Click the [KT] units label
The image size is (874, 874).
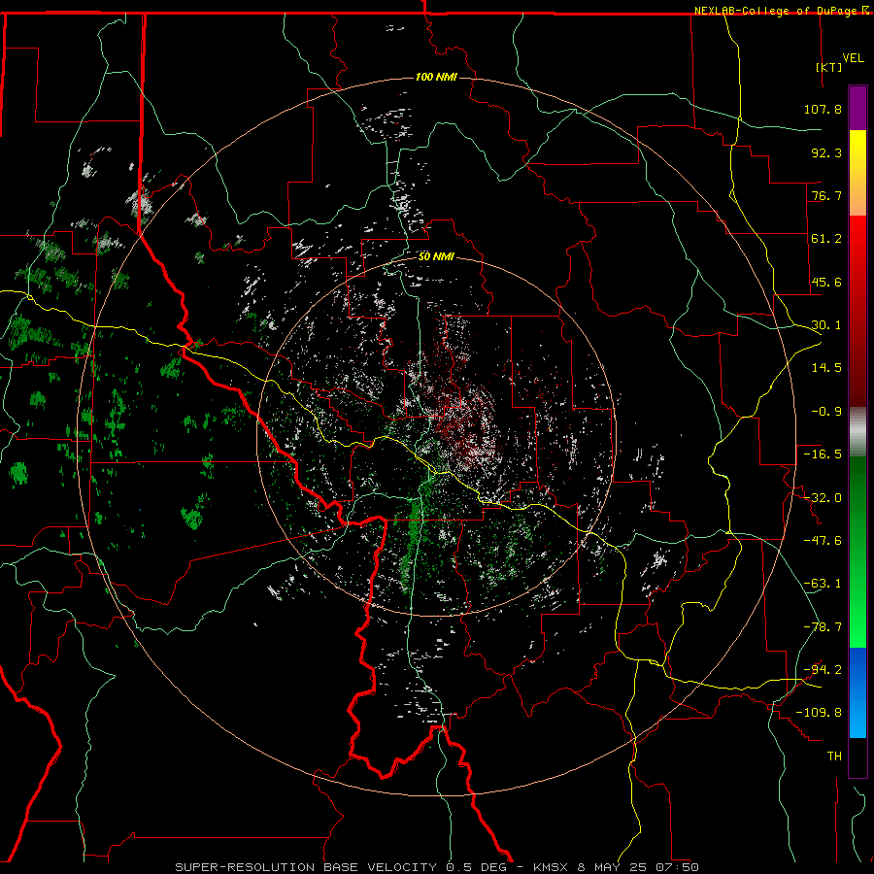(x=828, y=67)
